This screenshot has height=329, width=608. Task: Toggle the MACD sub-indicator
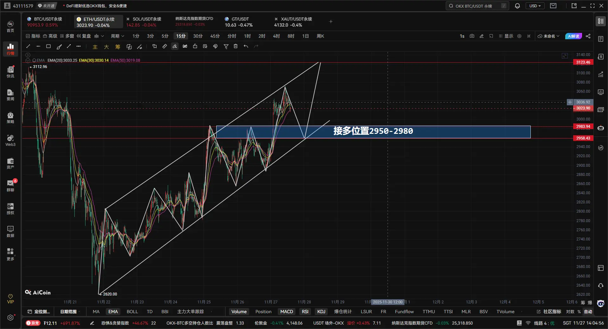(287, 312)
